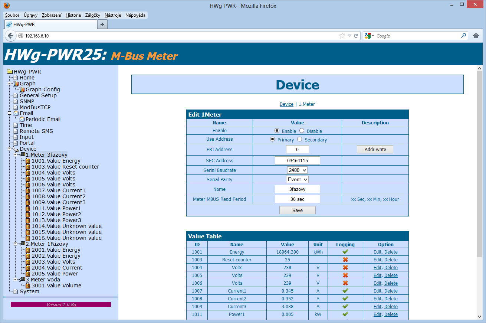Open the Serial Parity dropdown
Image resolution: width=486 pixels, height=323 pixels.
pos(298,179)
